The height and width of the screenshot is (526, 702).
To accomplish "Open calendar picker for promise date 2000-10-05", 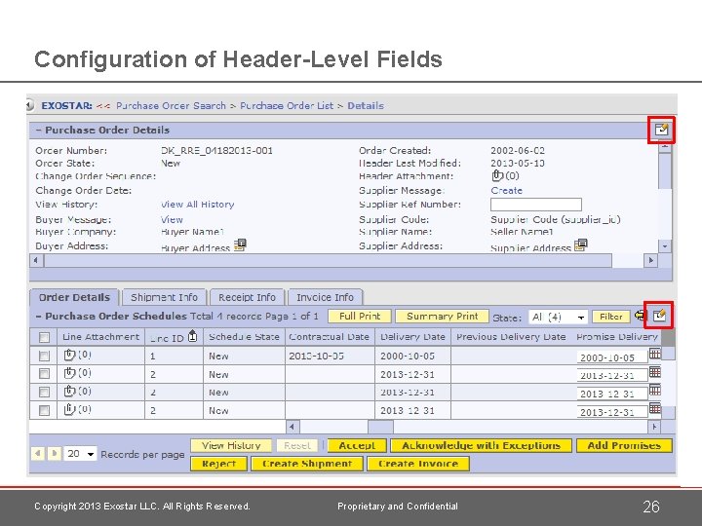I will tap(655, 354).
